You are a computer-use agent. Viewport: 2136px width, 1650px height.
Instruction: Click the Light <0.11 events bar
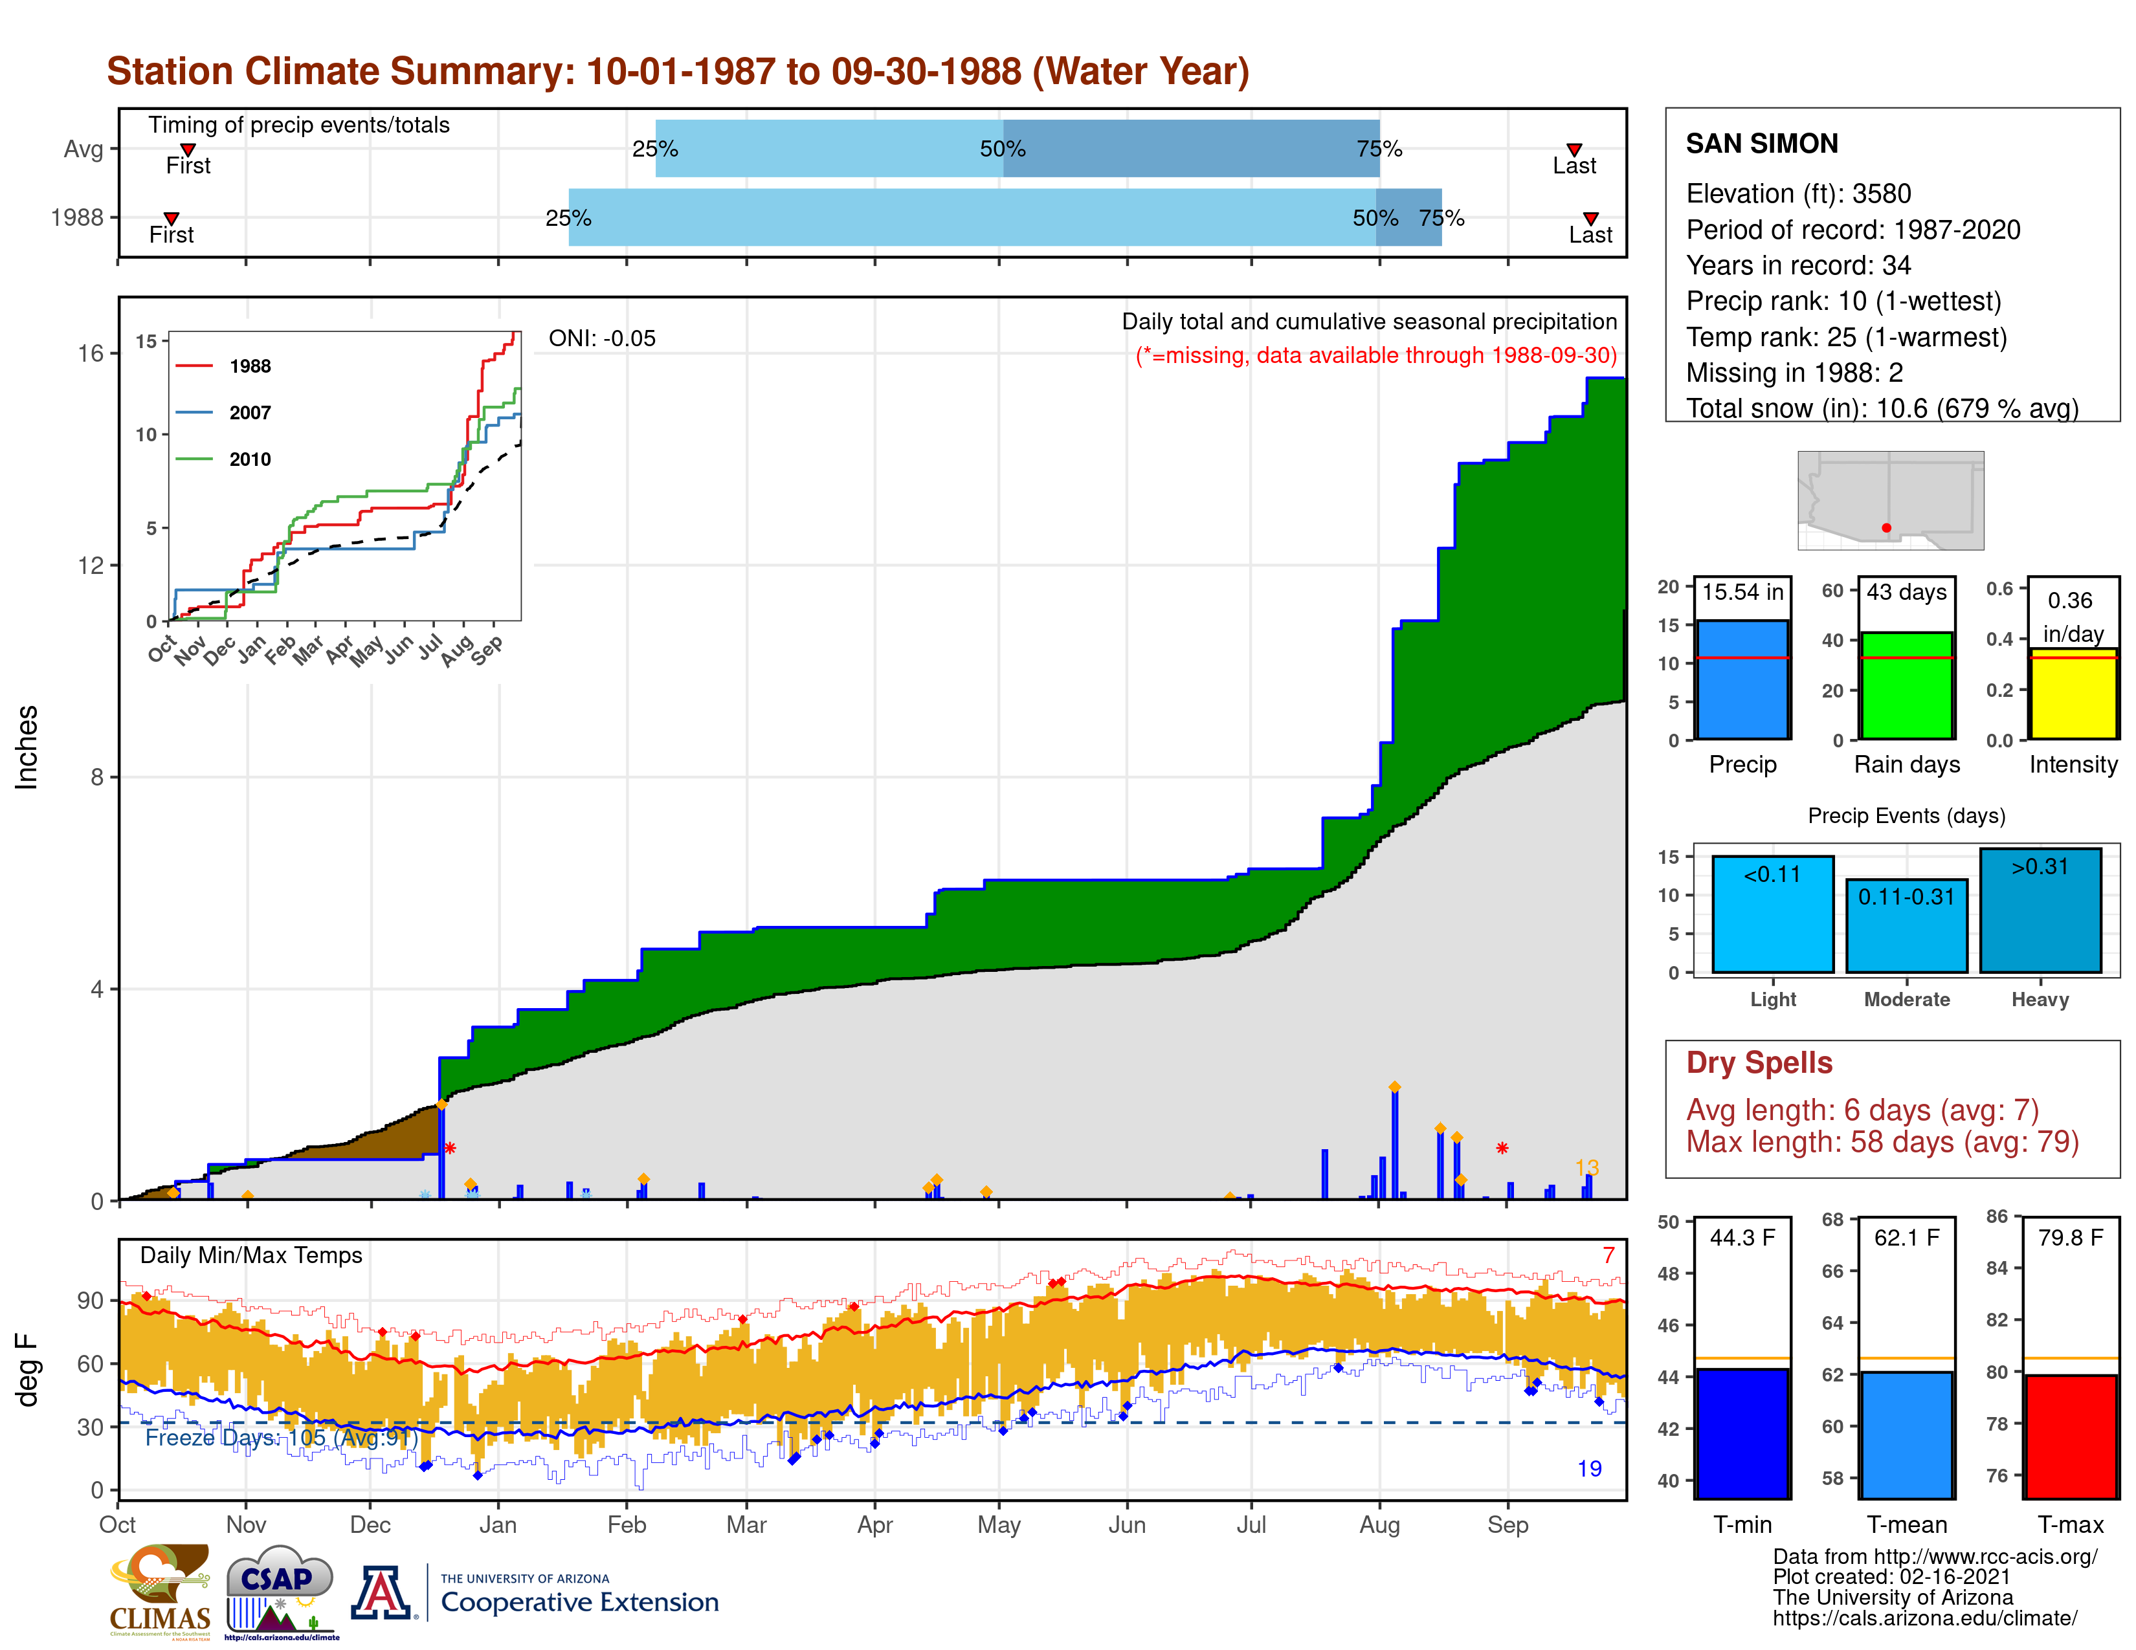pos(1772,914)
